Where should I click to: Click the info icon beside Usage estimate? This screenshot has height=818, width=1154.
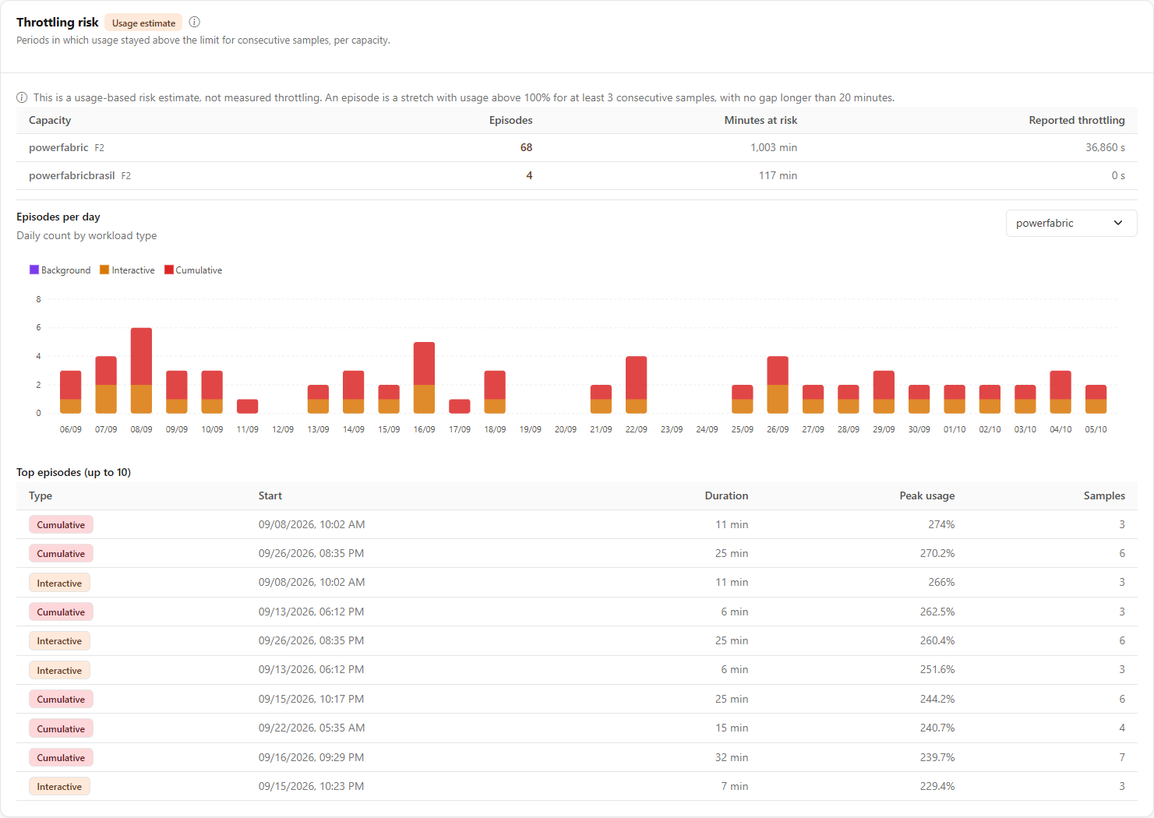(195, 22)
